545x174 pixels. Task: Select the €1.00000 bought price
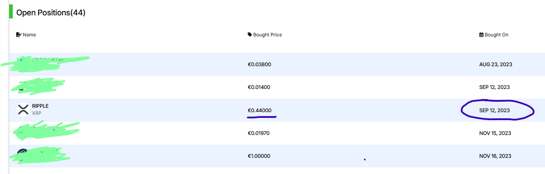[x=259, y=156]
